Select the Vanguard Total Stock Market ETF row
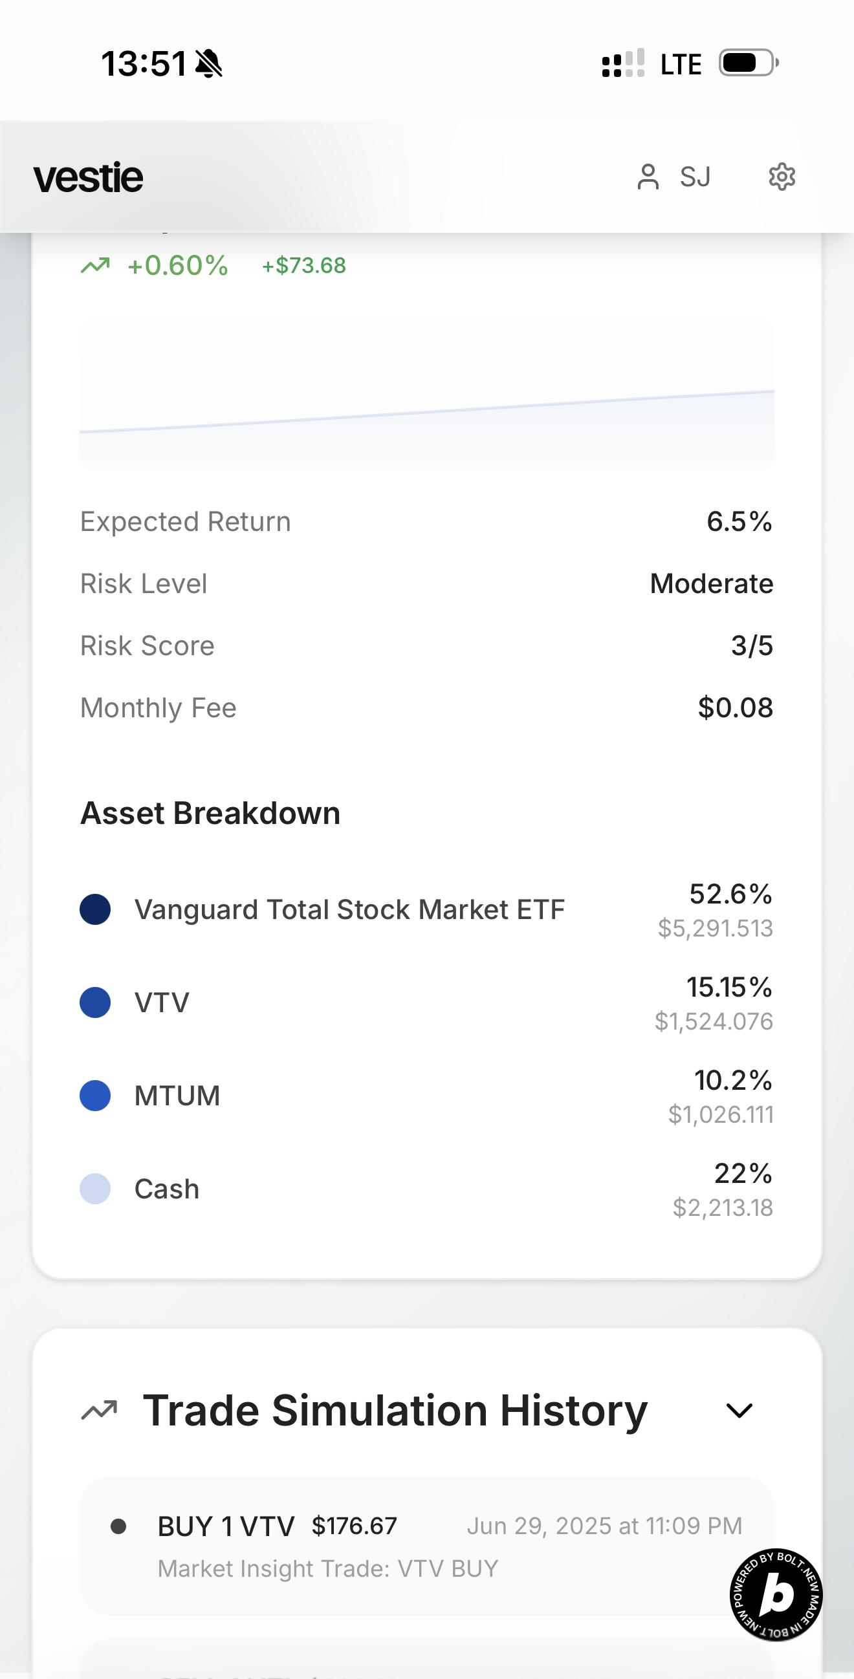The width and height of the screenshot is (854, 1679). point(349,910)
